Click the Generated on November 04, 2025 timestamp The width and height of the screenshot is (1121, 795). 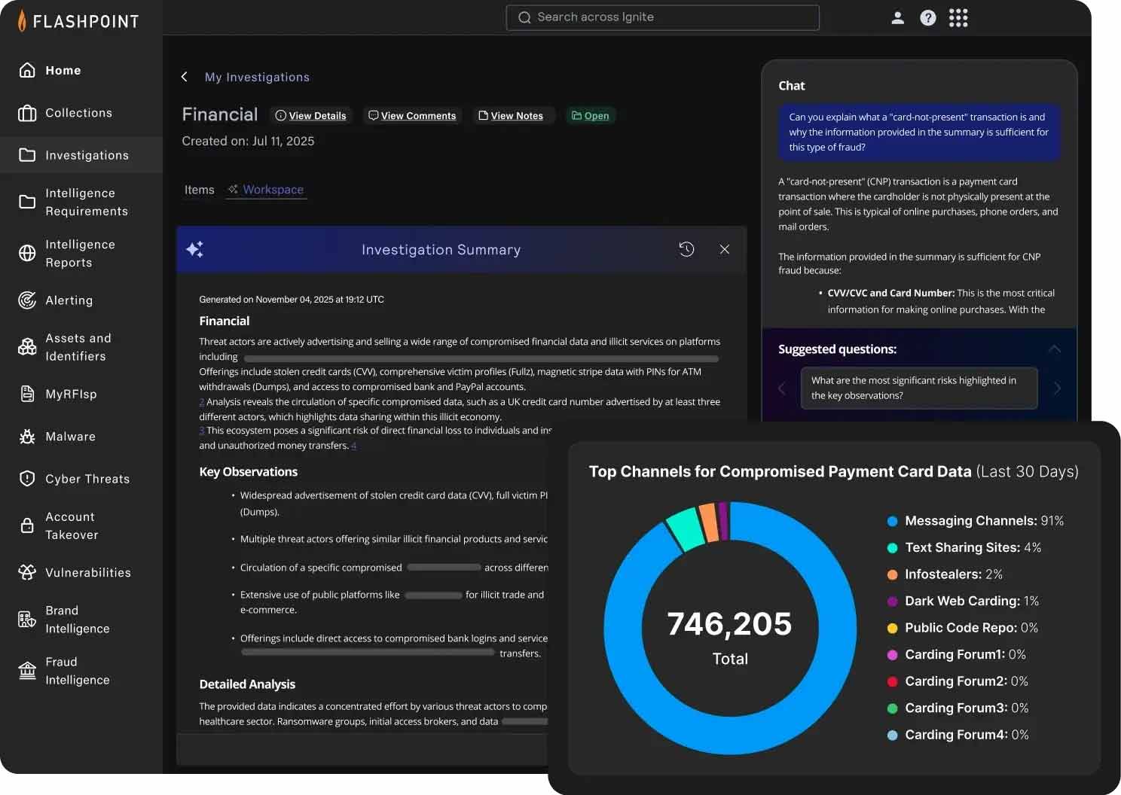[x=292, y=300]
